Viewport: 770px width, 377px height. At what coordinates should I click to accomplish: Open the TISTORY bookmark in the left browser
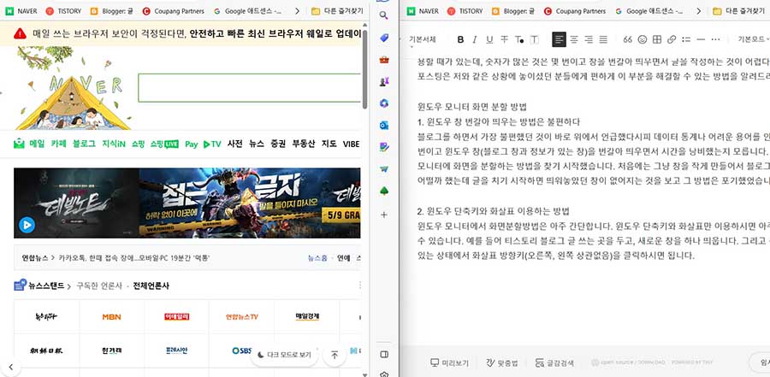pyautogui.click(x=64, y=11)
